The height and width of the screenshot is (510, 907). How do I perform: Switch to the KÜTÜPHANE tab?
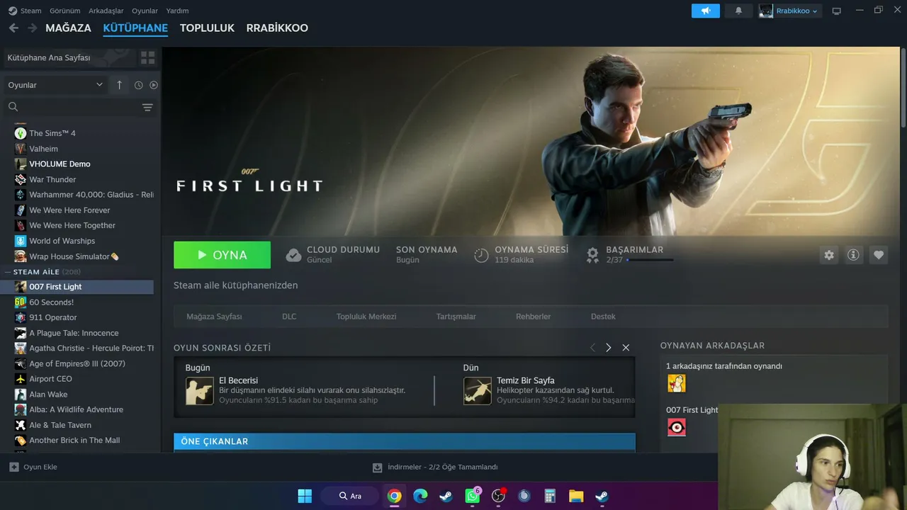click(135, 28)
